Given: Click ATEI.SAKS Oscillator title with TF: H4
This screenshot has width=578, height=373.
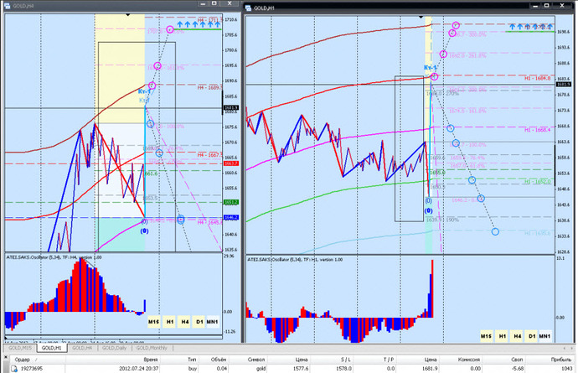Looking at the screenshot, I should pos(54,257).
